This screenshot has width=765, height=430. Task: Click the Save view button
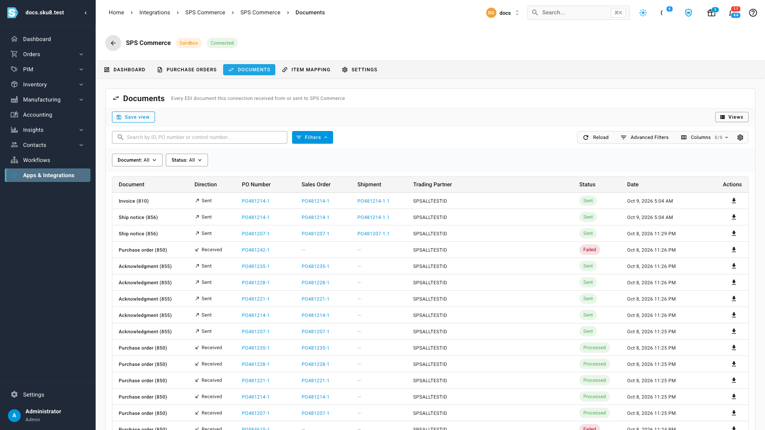[x=133, y=117]
